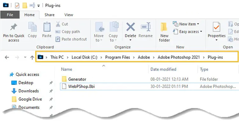This screenshot has height=127, width=239.
Task: Click the Copy icon in Clipboard group
Action: pos(32,27)
